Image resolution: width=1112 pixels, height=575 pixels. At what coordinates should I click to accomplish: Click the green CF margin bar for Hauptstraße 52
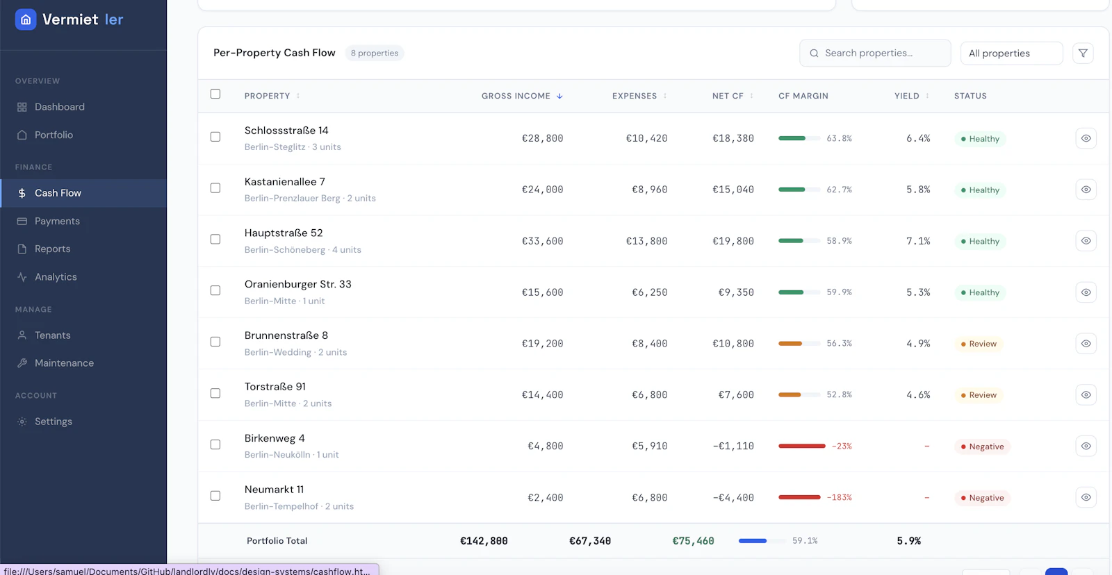point(791,241)
